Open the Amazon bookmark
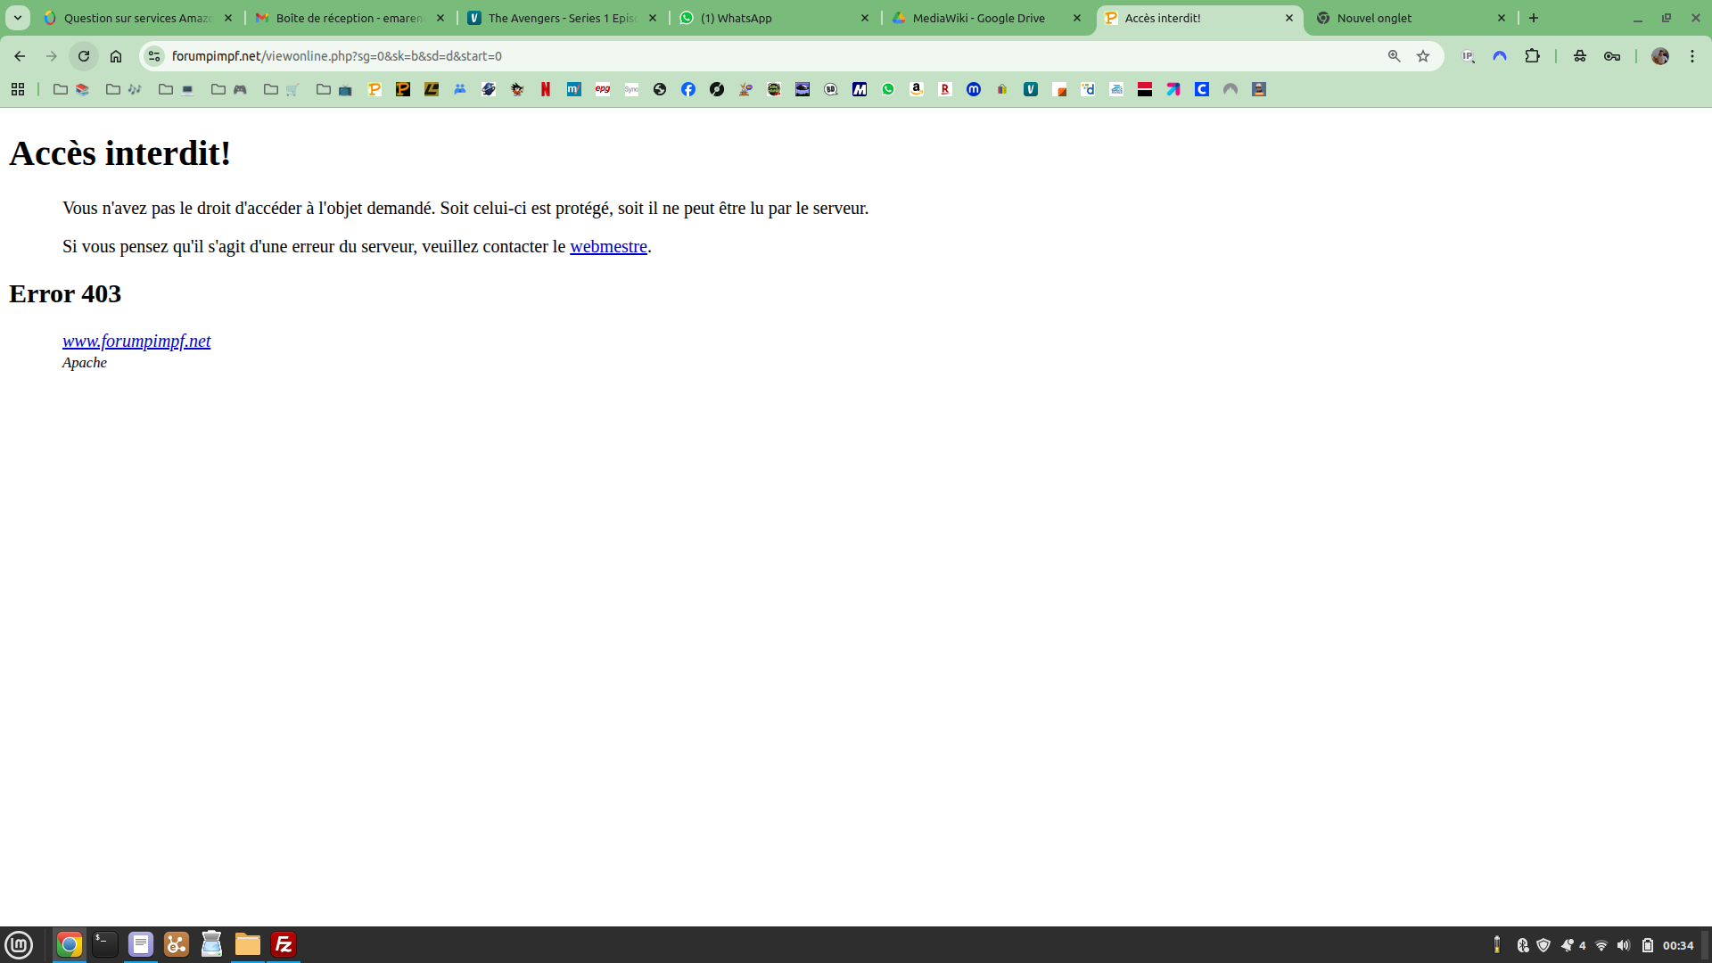1712x963 pixels. (917, 89)
